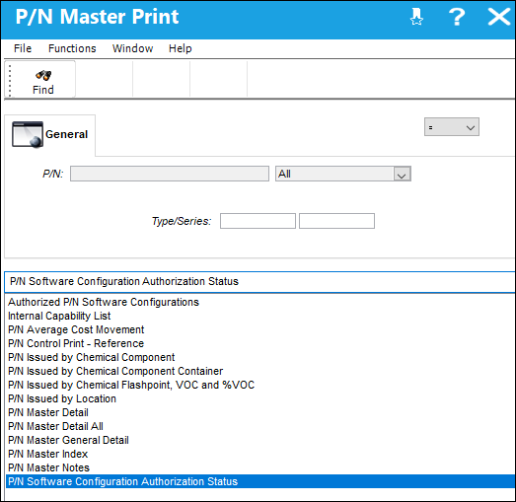Open the Window menu

[x=132, y=48]
